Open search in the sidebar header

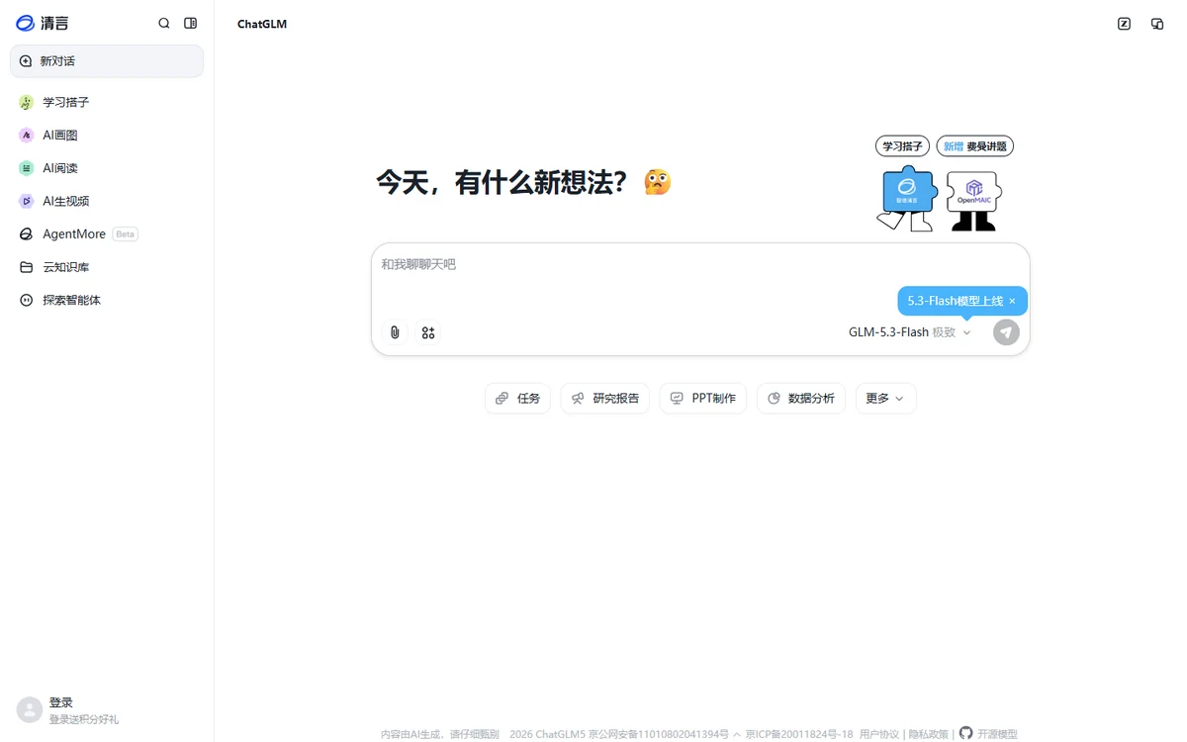pos(164,23)
